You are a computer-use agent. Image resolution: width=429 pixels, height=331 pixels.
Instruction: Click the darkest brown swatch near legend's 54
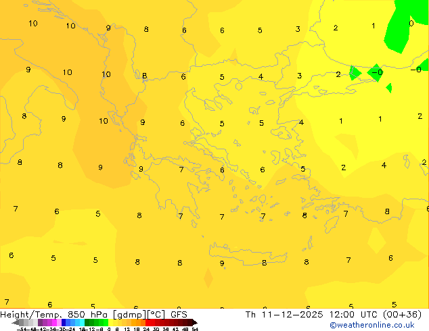[190, 322]
